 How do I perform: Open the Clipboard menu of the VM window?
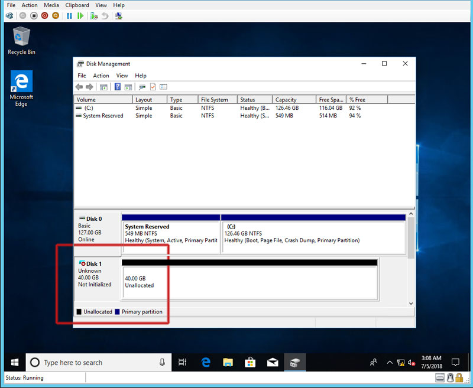(x=77, y=5)
